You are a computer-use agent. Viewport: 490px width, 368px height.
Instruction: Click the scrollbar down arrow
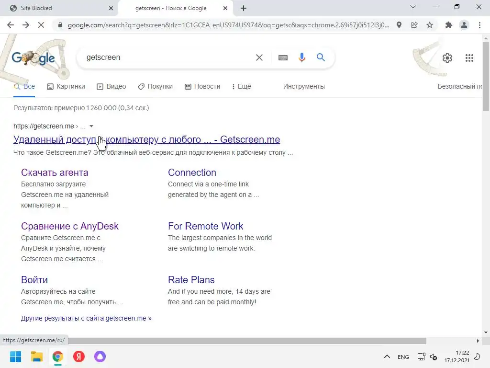pyautogui.click(x=486, y=333)
